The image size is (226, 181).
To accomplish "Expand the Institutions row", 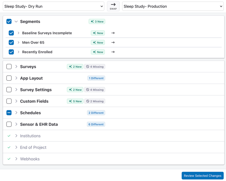I will [16, 136].
